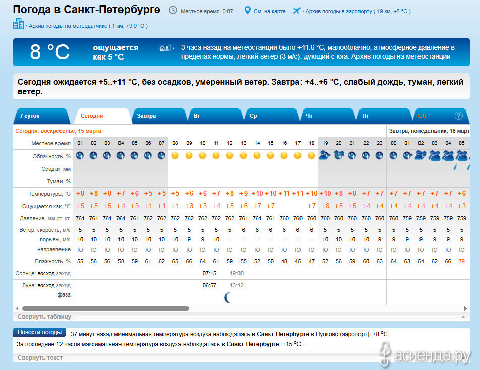Click the building icon for weather sensor archive
The image size is (480, 370).
tap(19, 24)
